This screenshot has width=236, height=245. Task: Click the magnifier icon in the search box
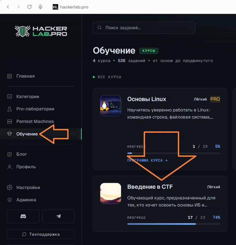(x=99, y=28)
